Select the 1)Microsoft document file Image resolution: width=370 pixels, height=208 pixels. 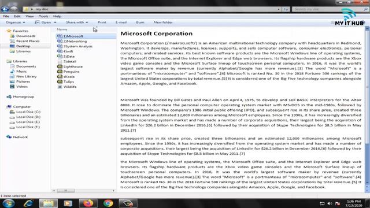(86, 36)
